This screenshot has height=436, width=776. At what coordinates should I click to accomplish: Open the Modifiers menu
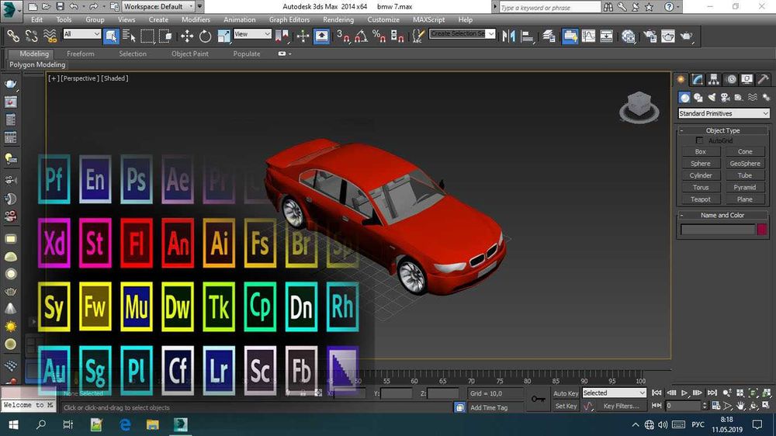[x=196, y=19]
